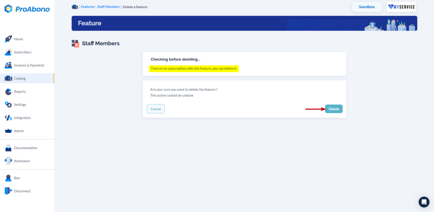Open the Documentation link in sidebar
The height and width of the screenshot is (212, 434).
click(x=25, y=148)
